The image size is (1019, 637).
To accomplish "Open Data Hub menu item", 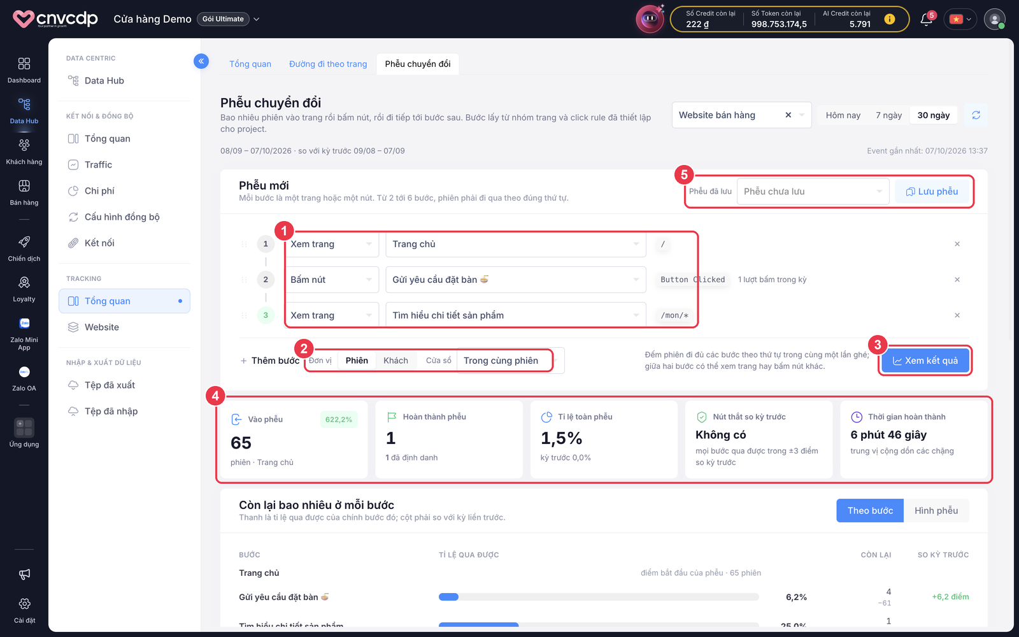I will coord(124,81).
